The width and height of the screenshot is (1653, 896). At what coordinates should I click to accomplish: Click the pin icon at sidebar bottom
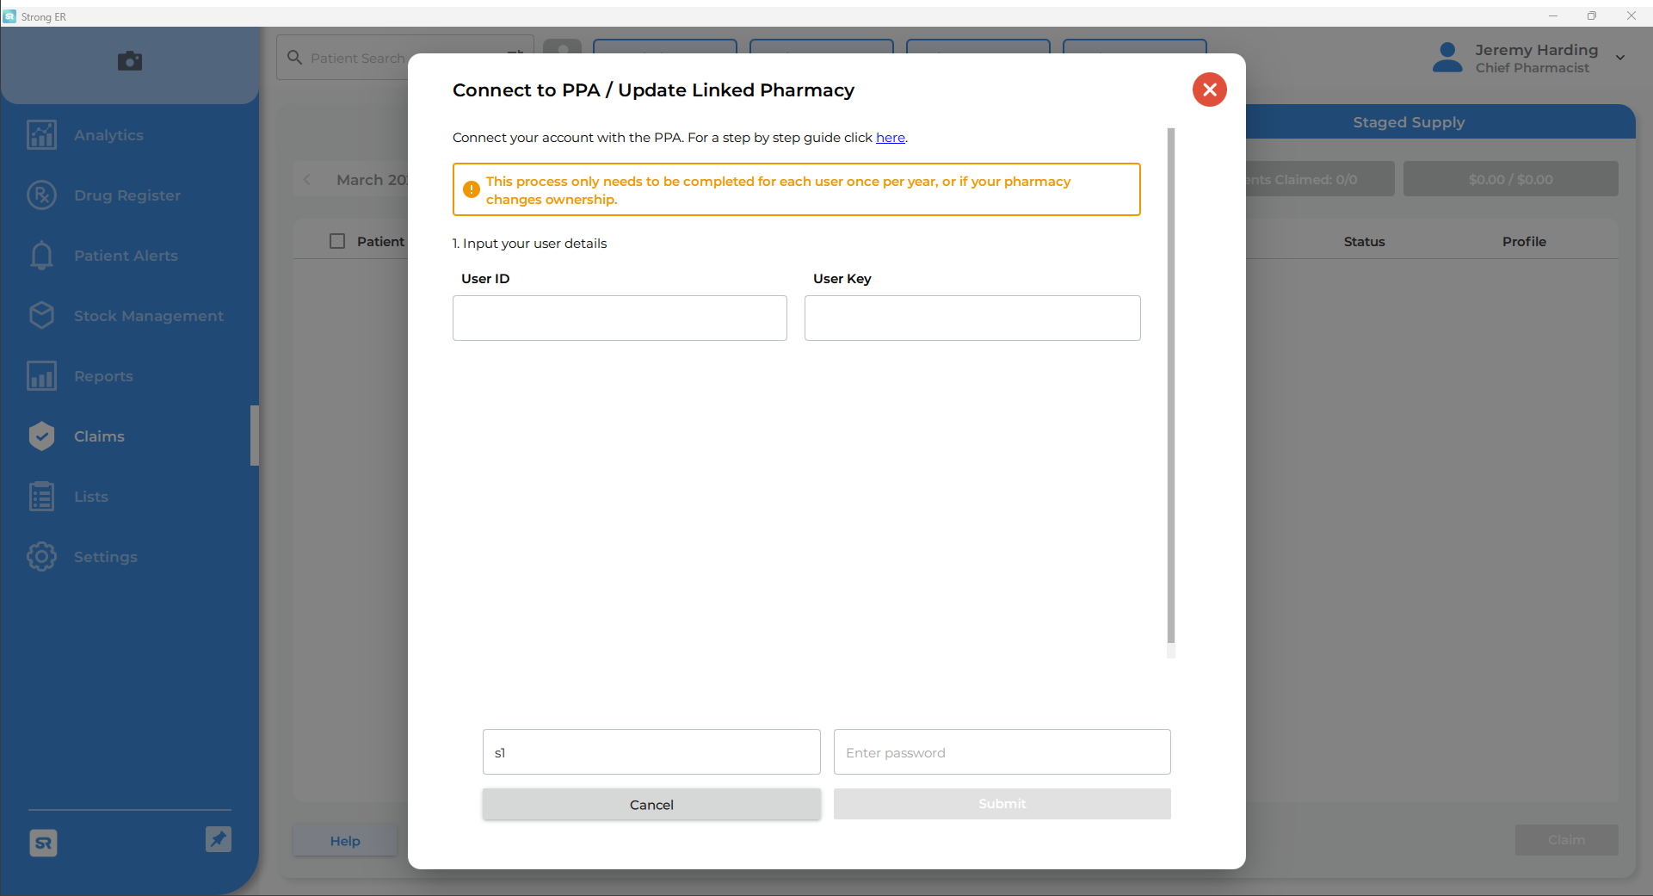point(218,839)
